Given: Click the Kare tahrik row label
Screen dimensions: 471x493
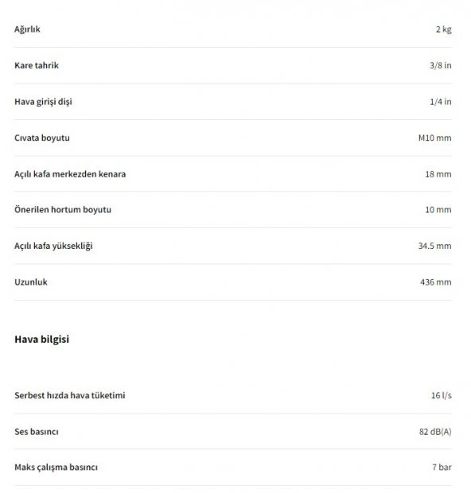Looking at the screenshot, I should pyautogui.click(x=37, y=65).
